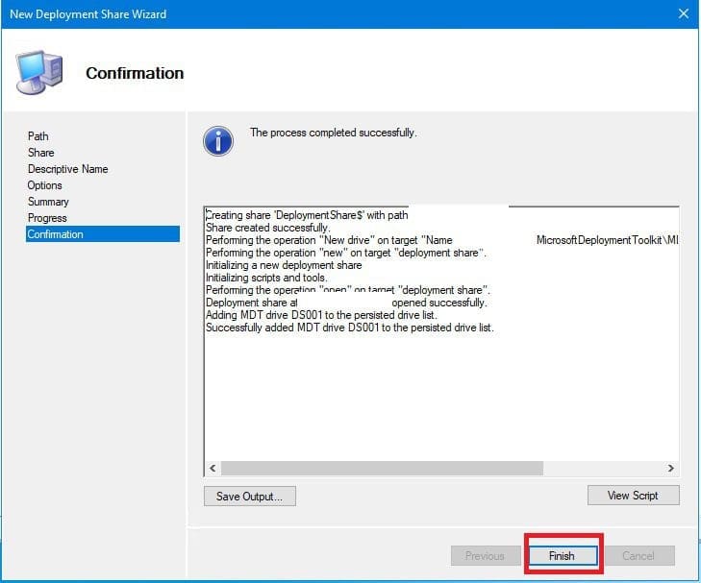Viewport: 701px width, 583px height.
Task: Click the 'Share created successfully.' line
Action: [267, 228]
